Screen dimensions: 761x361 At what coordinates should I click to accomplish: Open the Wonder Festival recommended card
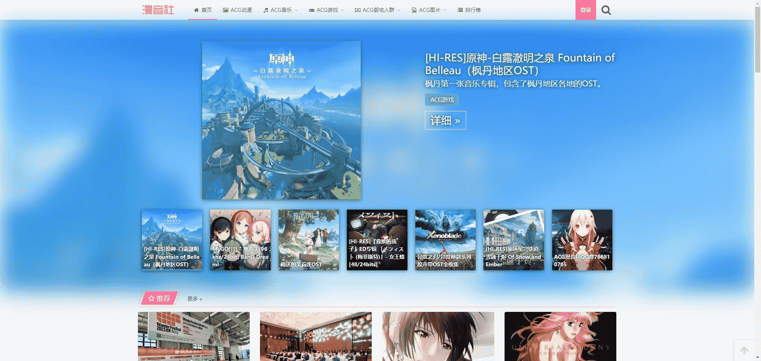coord(194,336)
